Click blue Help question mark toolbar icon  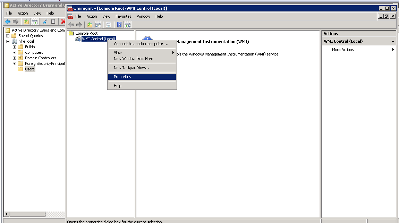(x=119, y=25)
